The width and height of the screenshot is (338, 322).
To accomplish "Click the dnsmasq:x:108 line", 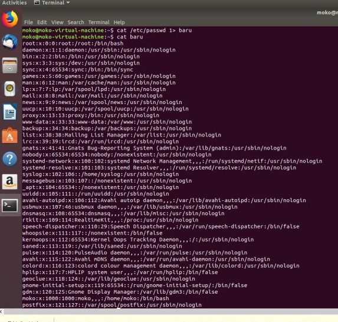I will coord(123,213).
